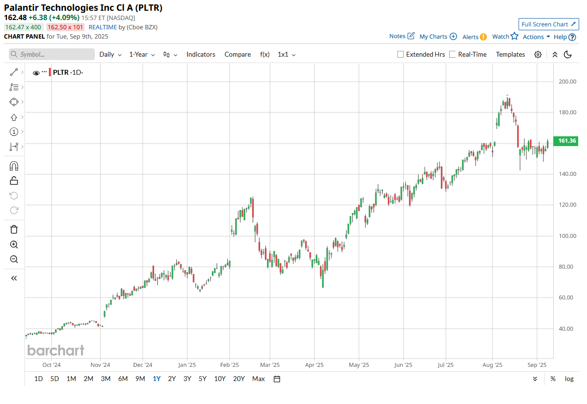Select the trend line drawing tool
Viewport: 587px width, 404px height.
click(x=14, y=72)
